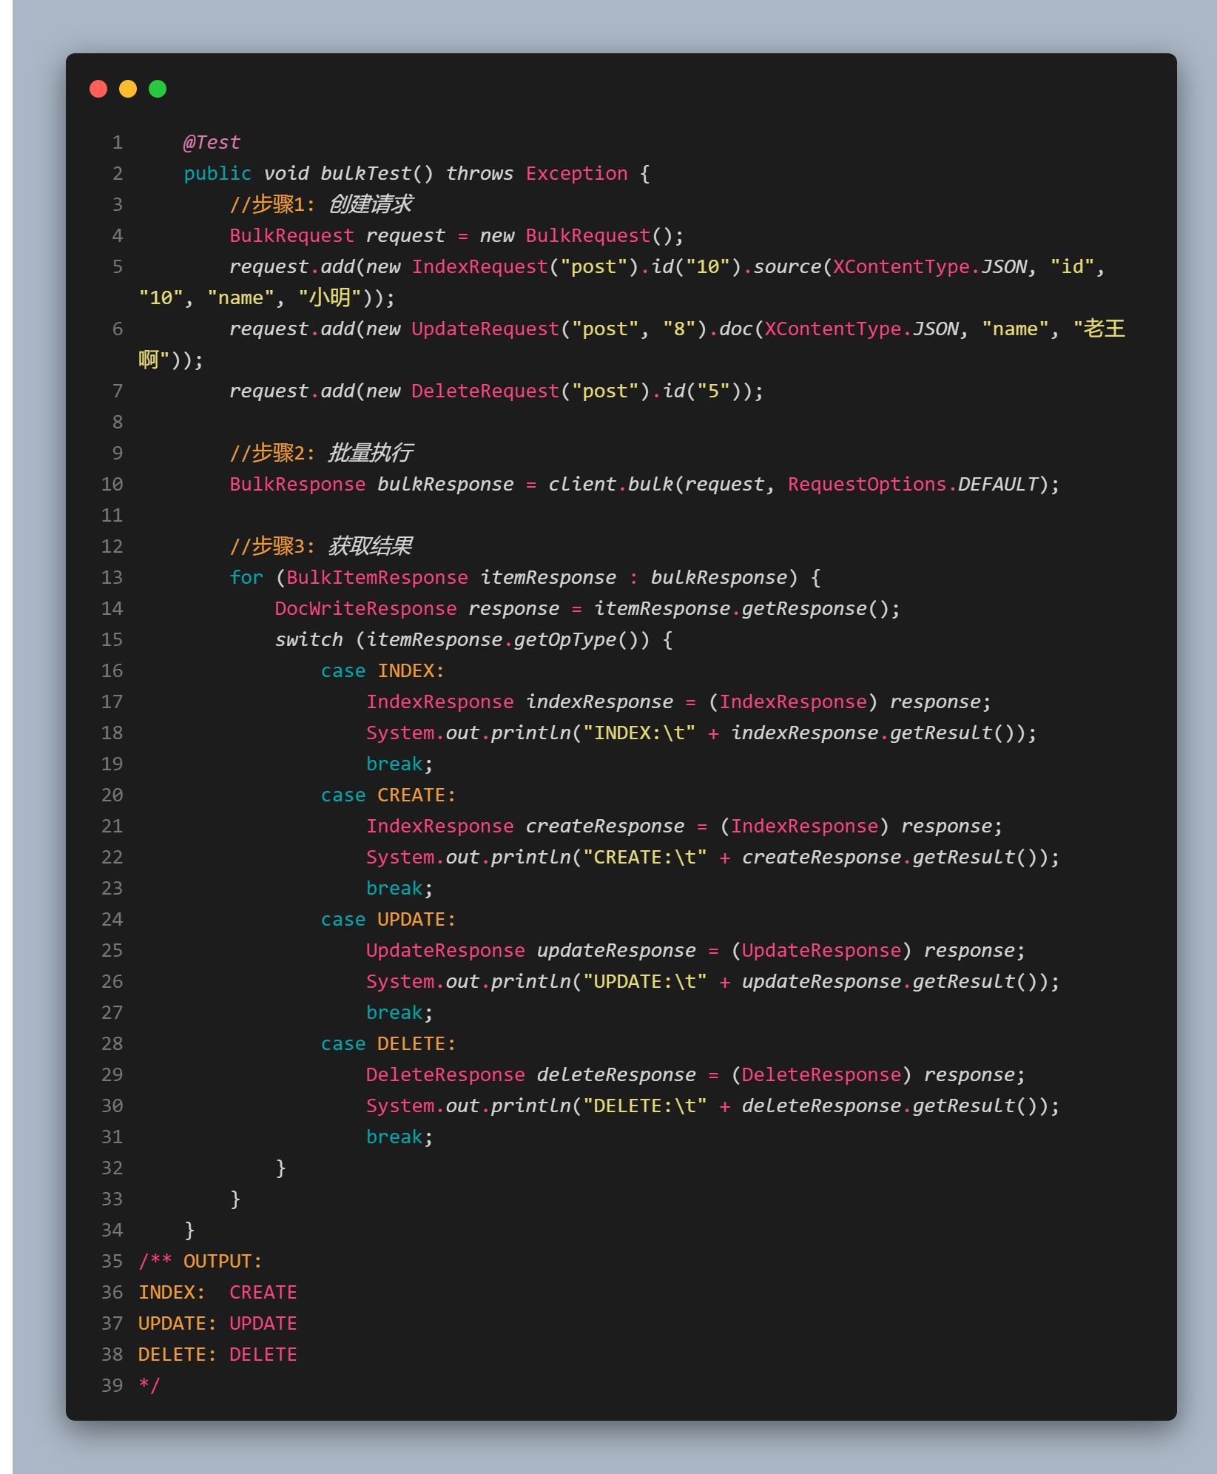Click the red close dot
Image resolution: width=1217 pixels, height=1474 pixels.
(x=98, y=89)
